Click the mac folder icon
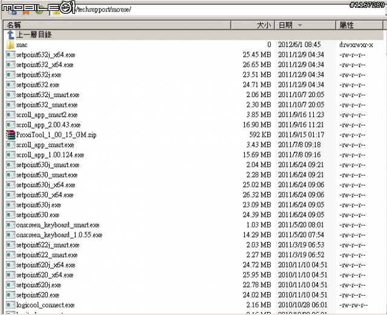The width and height of the screenshot is (387, 315). 10,45
